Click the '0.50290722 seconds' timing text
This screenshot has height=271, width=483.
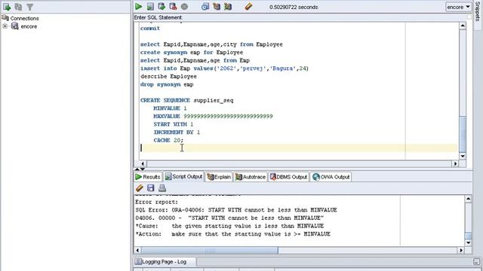point(294,7)
